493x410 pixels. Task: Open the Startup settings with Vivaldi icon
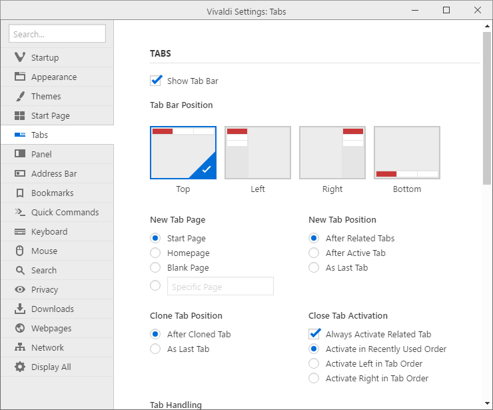click(20, 57)
